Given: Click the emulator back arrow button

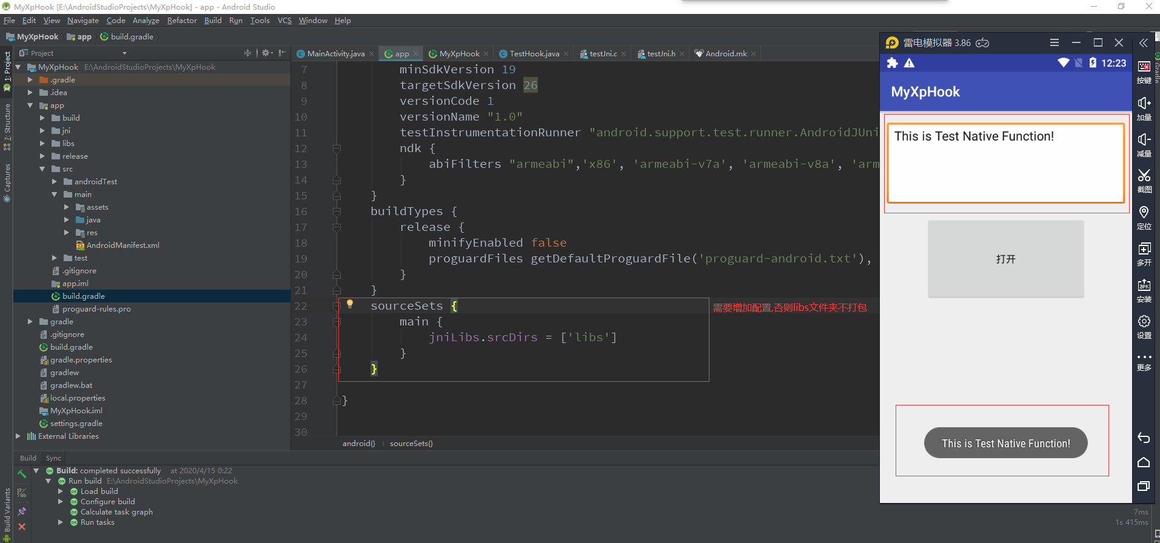Looking at the screenshot, I should tap(1144, 438).
